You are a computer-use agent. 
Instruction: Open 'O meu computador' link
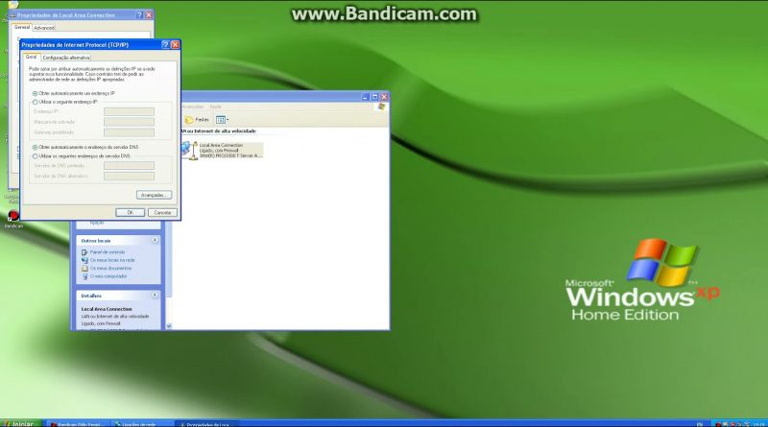click(x=108, y=276)
